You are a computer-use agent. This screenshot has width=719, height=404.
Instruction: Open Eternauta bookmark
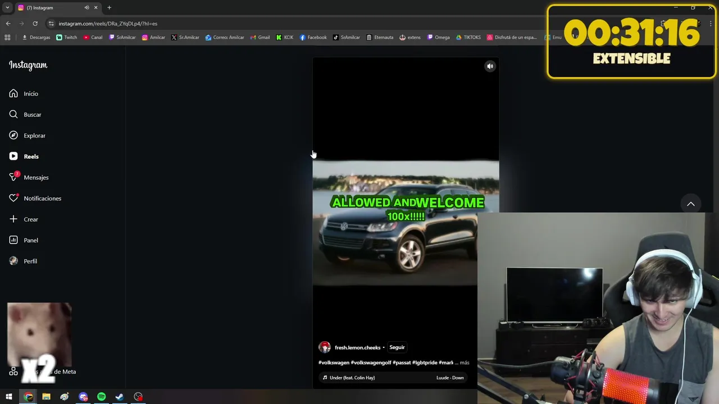(x=380, y=38)
